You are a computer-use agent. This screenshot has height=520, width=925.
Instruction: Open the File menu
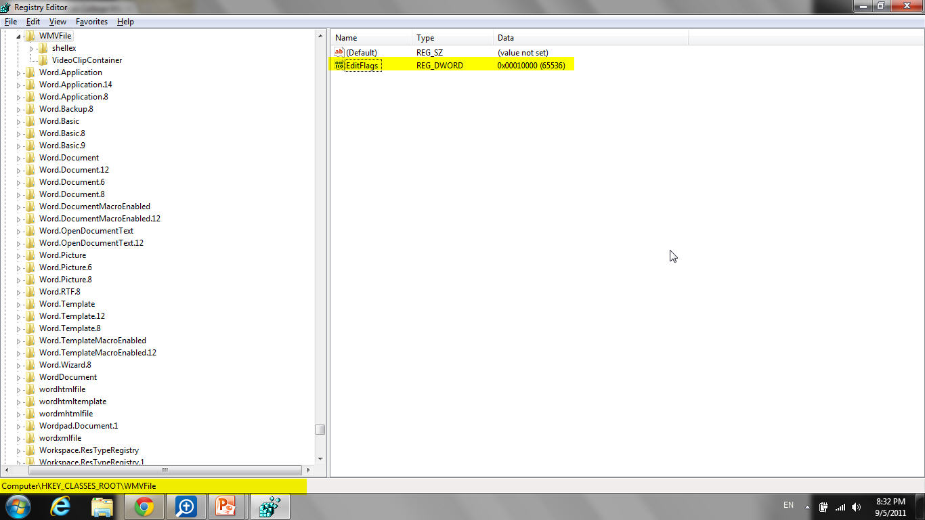click(x=10, y=22)
